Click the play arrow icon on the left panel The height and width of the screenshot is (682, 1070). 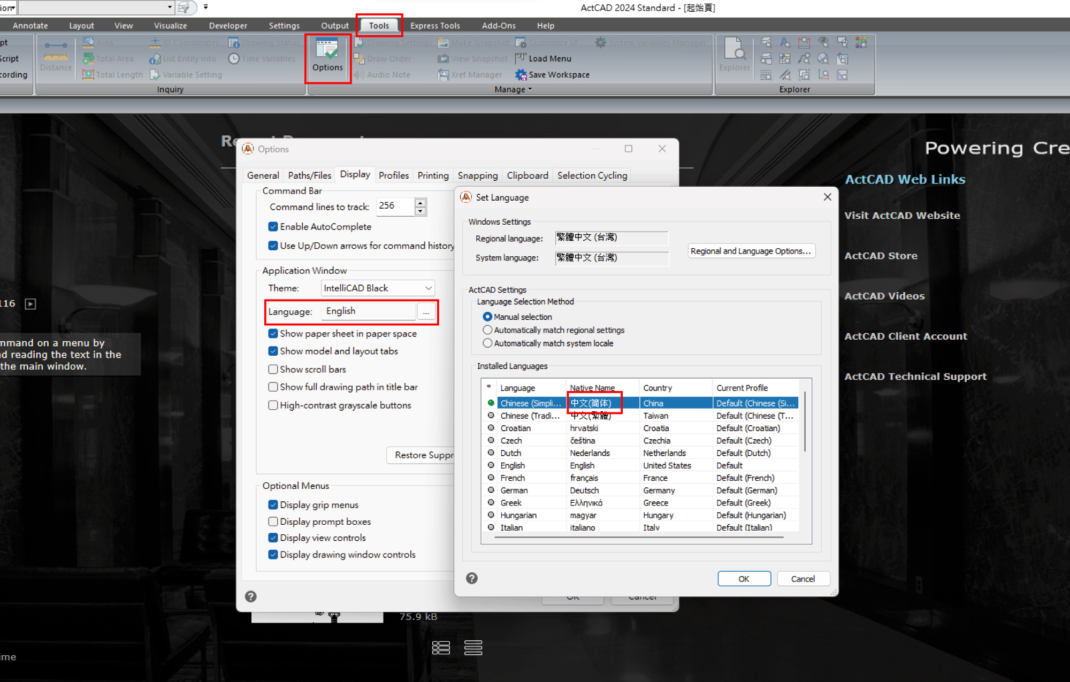(x=30, y=304)
